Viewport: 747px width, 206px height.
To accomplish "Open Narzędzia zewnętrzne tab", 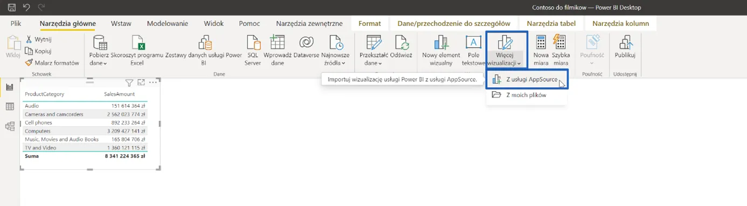I will 309,23.
